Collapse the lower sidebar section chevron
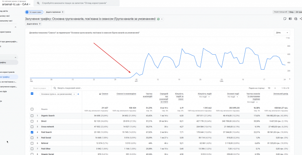This screenshot has height=155, width=302. tap(16, 58)
